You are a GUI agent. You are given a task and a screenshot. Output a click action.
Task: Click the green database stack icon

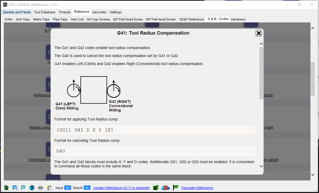[x=156, y=188]
